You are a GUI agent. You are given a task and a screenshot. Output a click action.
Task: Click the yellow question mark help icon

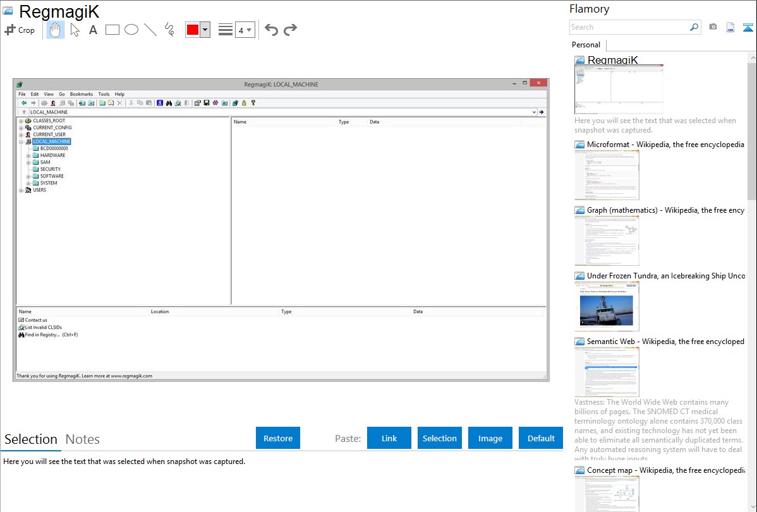tap(253, 103)
